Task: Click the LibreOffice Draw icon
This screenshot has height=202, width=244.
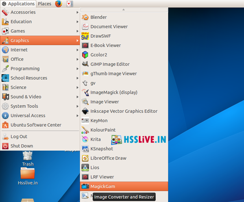Action: [x=85, y=158]
